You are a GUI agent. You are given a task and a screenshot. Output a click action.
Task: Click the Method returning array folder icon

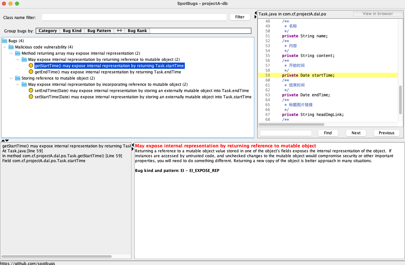tap(18, 53)
